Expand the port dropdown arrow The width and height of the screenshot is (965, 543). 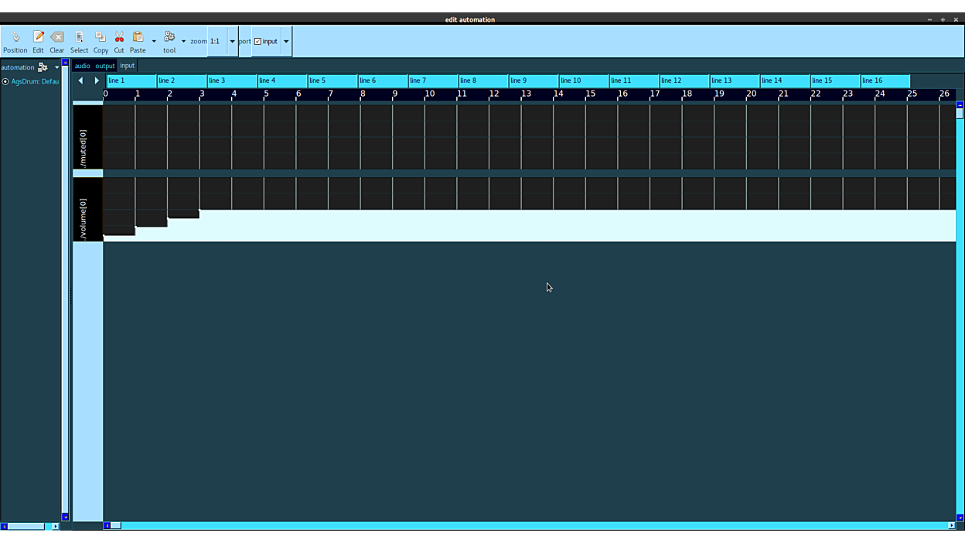tap(286, 42)
